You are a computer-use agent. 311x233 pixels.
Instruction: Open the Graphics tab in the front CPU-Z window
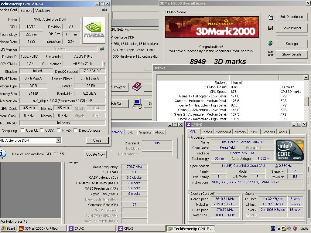(269, 132)
